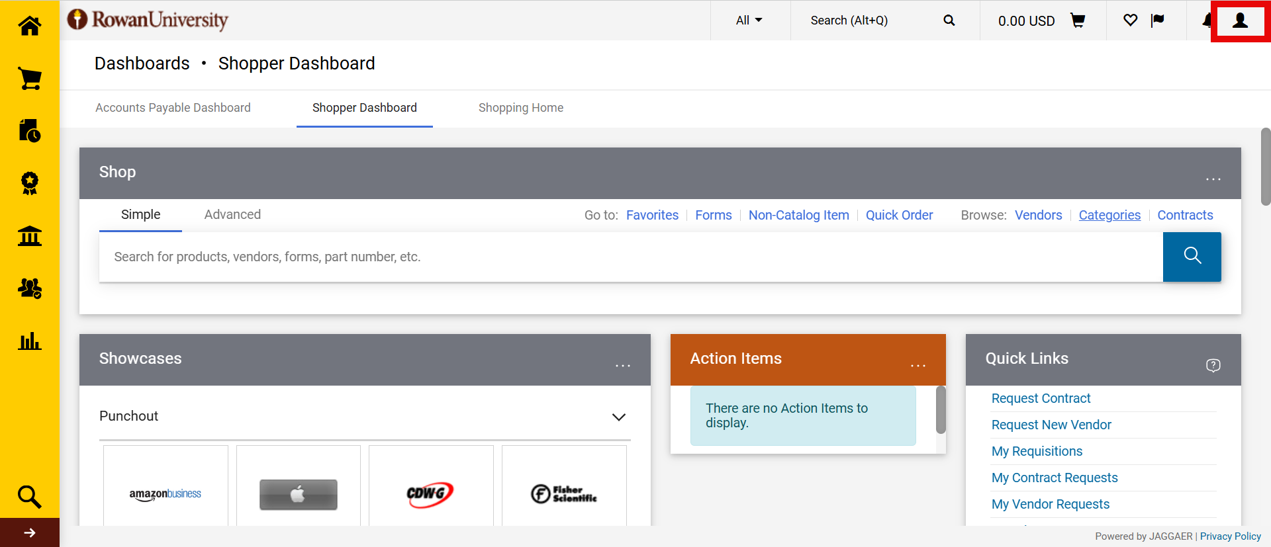Click the flag action items icon

point(1157,21)
